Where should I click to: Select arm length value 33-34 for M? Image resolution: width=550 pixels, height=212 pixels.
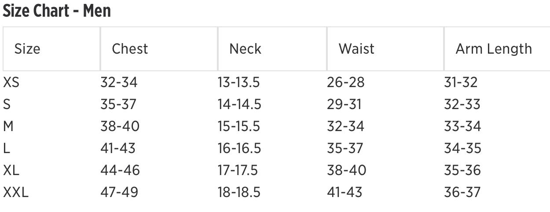(462, 126)
